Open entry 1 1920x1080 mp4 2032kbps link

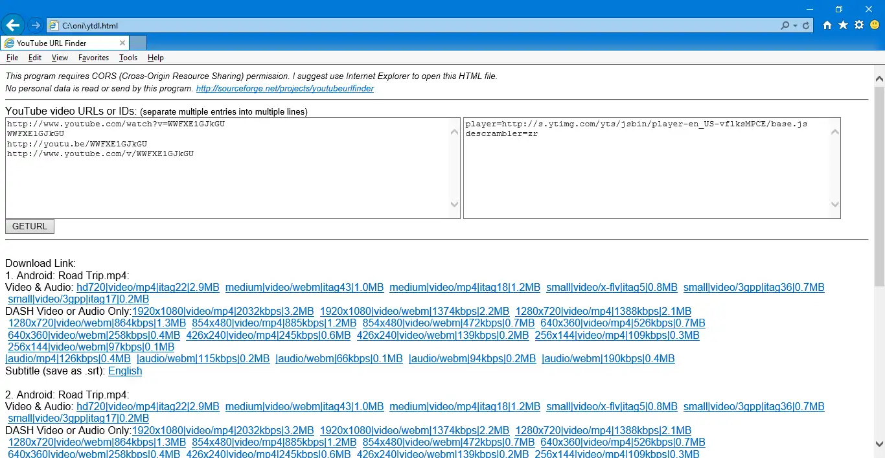tap(223, 311)
